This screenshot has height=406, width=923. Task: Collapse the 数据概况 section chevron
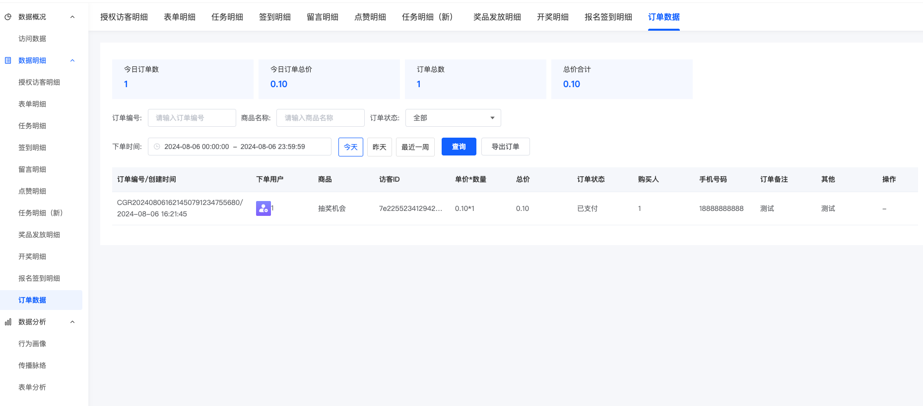tap(72, 17)
